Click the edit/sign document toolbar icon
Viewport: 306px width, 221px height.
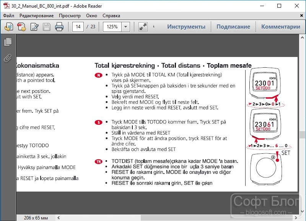coord(34,27)
